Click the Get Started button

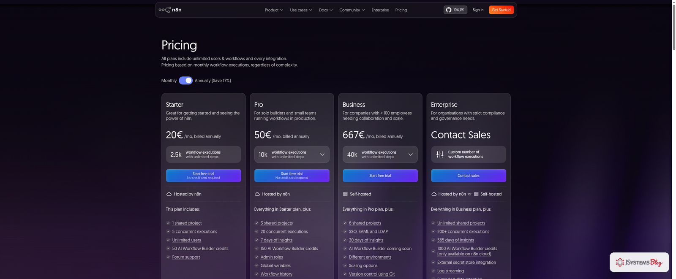coord(501,10)
